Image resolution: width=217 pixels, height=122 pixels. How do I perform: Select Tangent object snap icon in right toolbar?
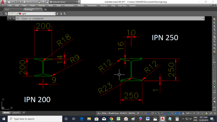point(214,90)
